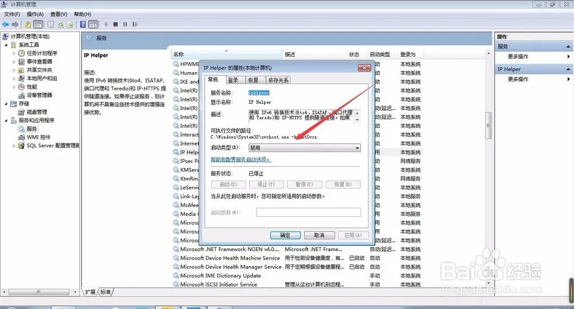
Task: Select 共享文件夹 in the tree
Action: (x=39, y=70)
